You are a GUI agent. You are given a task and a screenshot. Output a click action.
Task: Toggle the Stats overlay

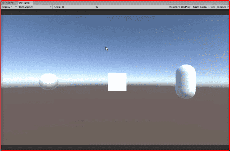coord(212,7)
